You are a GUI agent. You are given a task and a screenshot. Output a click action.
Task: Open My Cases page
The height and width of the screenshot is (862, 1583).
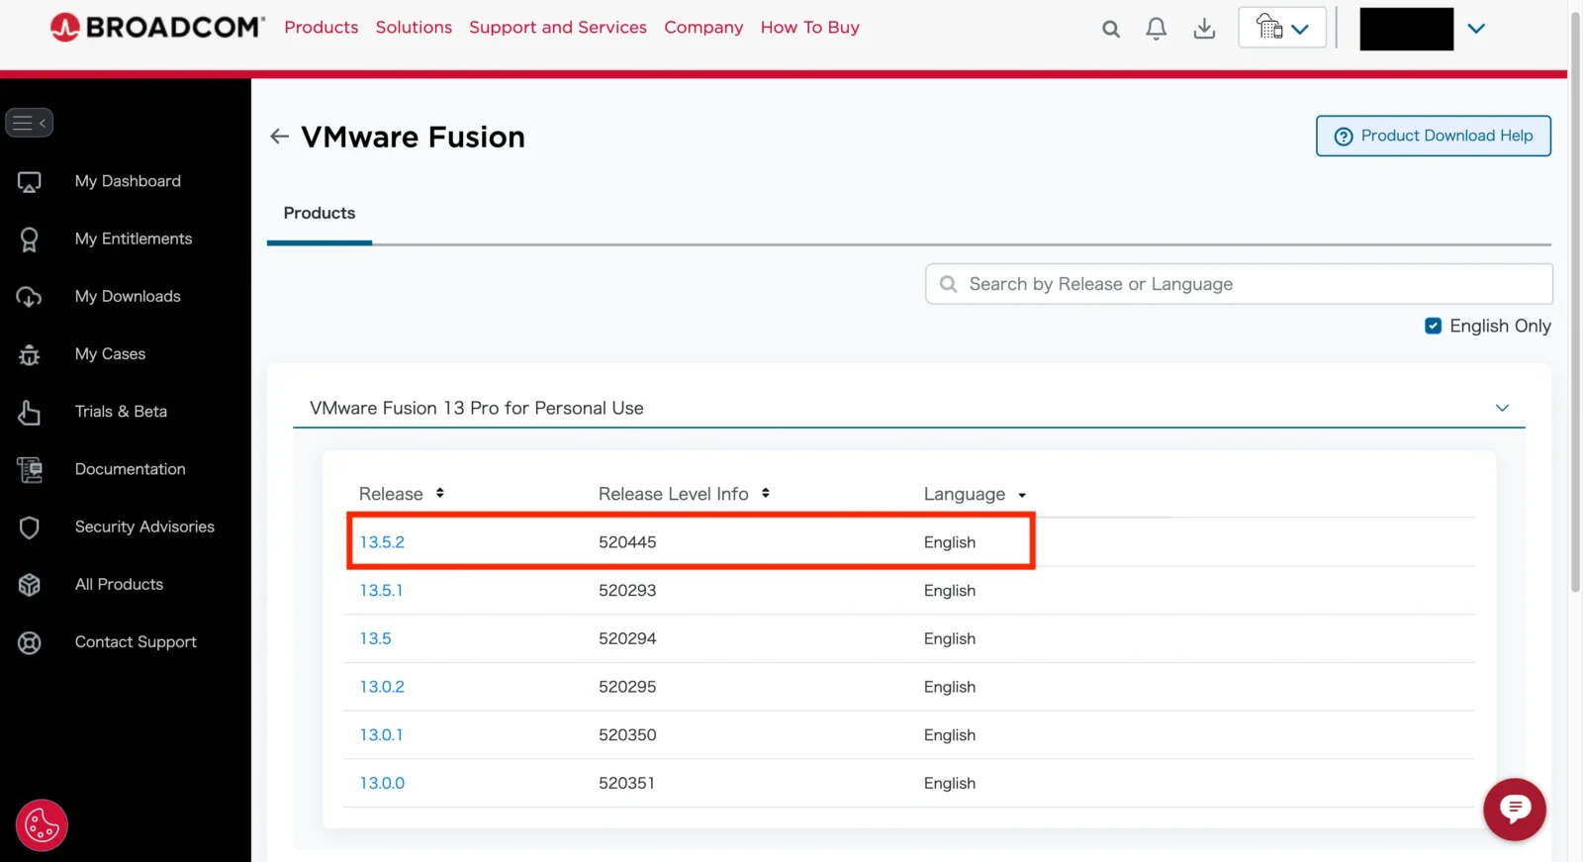[110, 353]
